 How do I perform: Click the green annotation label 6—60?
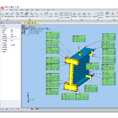pos(53,91)
